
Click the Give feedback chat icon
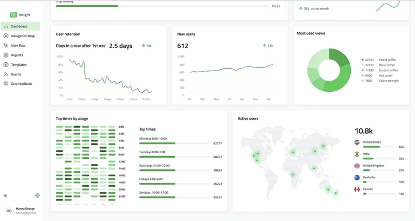coord(6,84)
